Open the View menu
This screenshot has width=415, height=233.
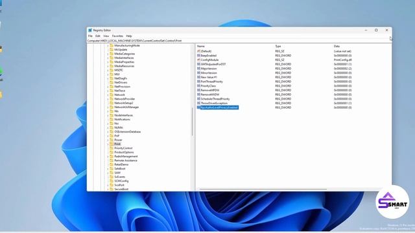pyautogui.click(x=106, y=36)
